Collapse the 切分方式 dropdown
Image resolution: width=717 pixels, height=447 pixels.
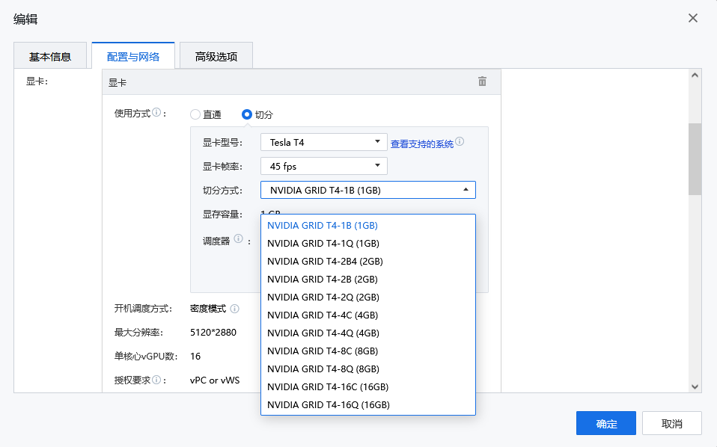(368, 190)
